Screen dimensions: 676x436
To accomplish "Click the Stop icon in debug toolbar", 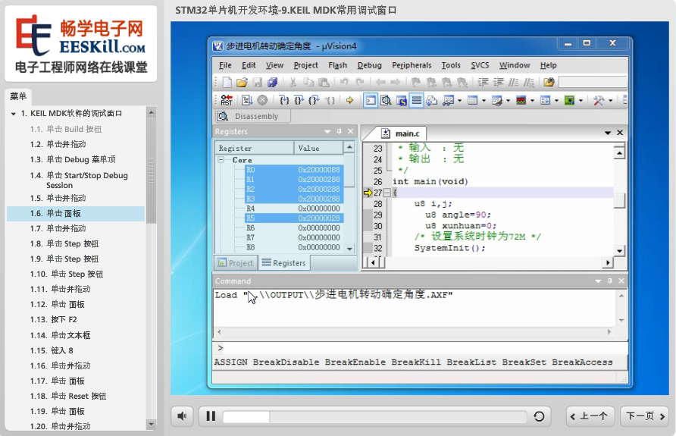I will coord(262,101).
